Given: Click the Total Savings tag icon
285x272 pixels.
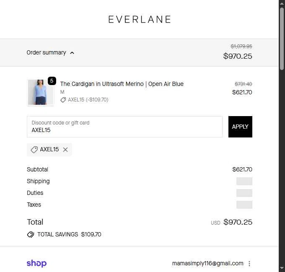Looking at the screenshot, I should pyautogui.click(x=31, y=234).
